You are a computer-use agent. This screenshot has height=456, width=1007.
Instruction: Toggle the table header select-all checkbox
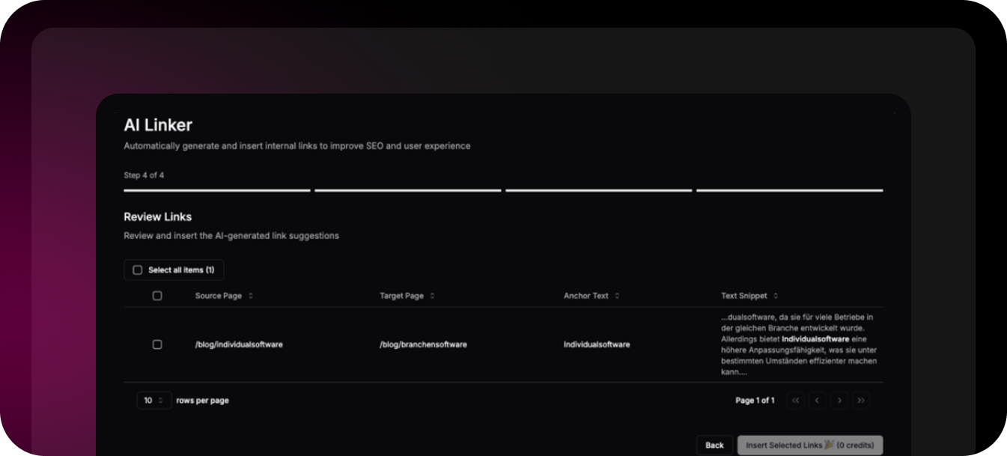pos(157,296)
